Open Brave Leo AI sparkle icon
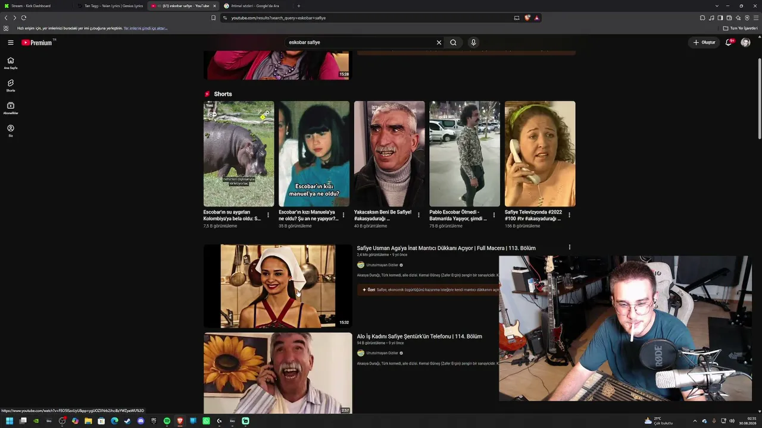Image resolution: width=762 pixels, height=428 pixels. pyautogui.click(x=738, y=18)
